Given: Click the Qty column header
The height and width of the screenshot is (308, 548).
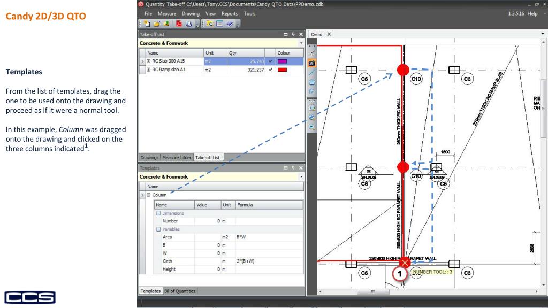Looking at the screenshot, I should pyautogui.click(x=246, y=53).
